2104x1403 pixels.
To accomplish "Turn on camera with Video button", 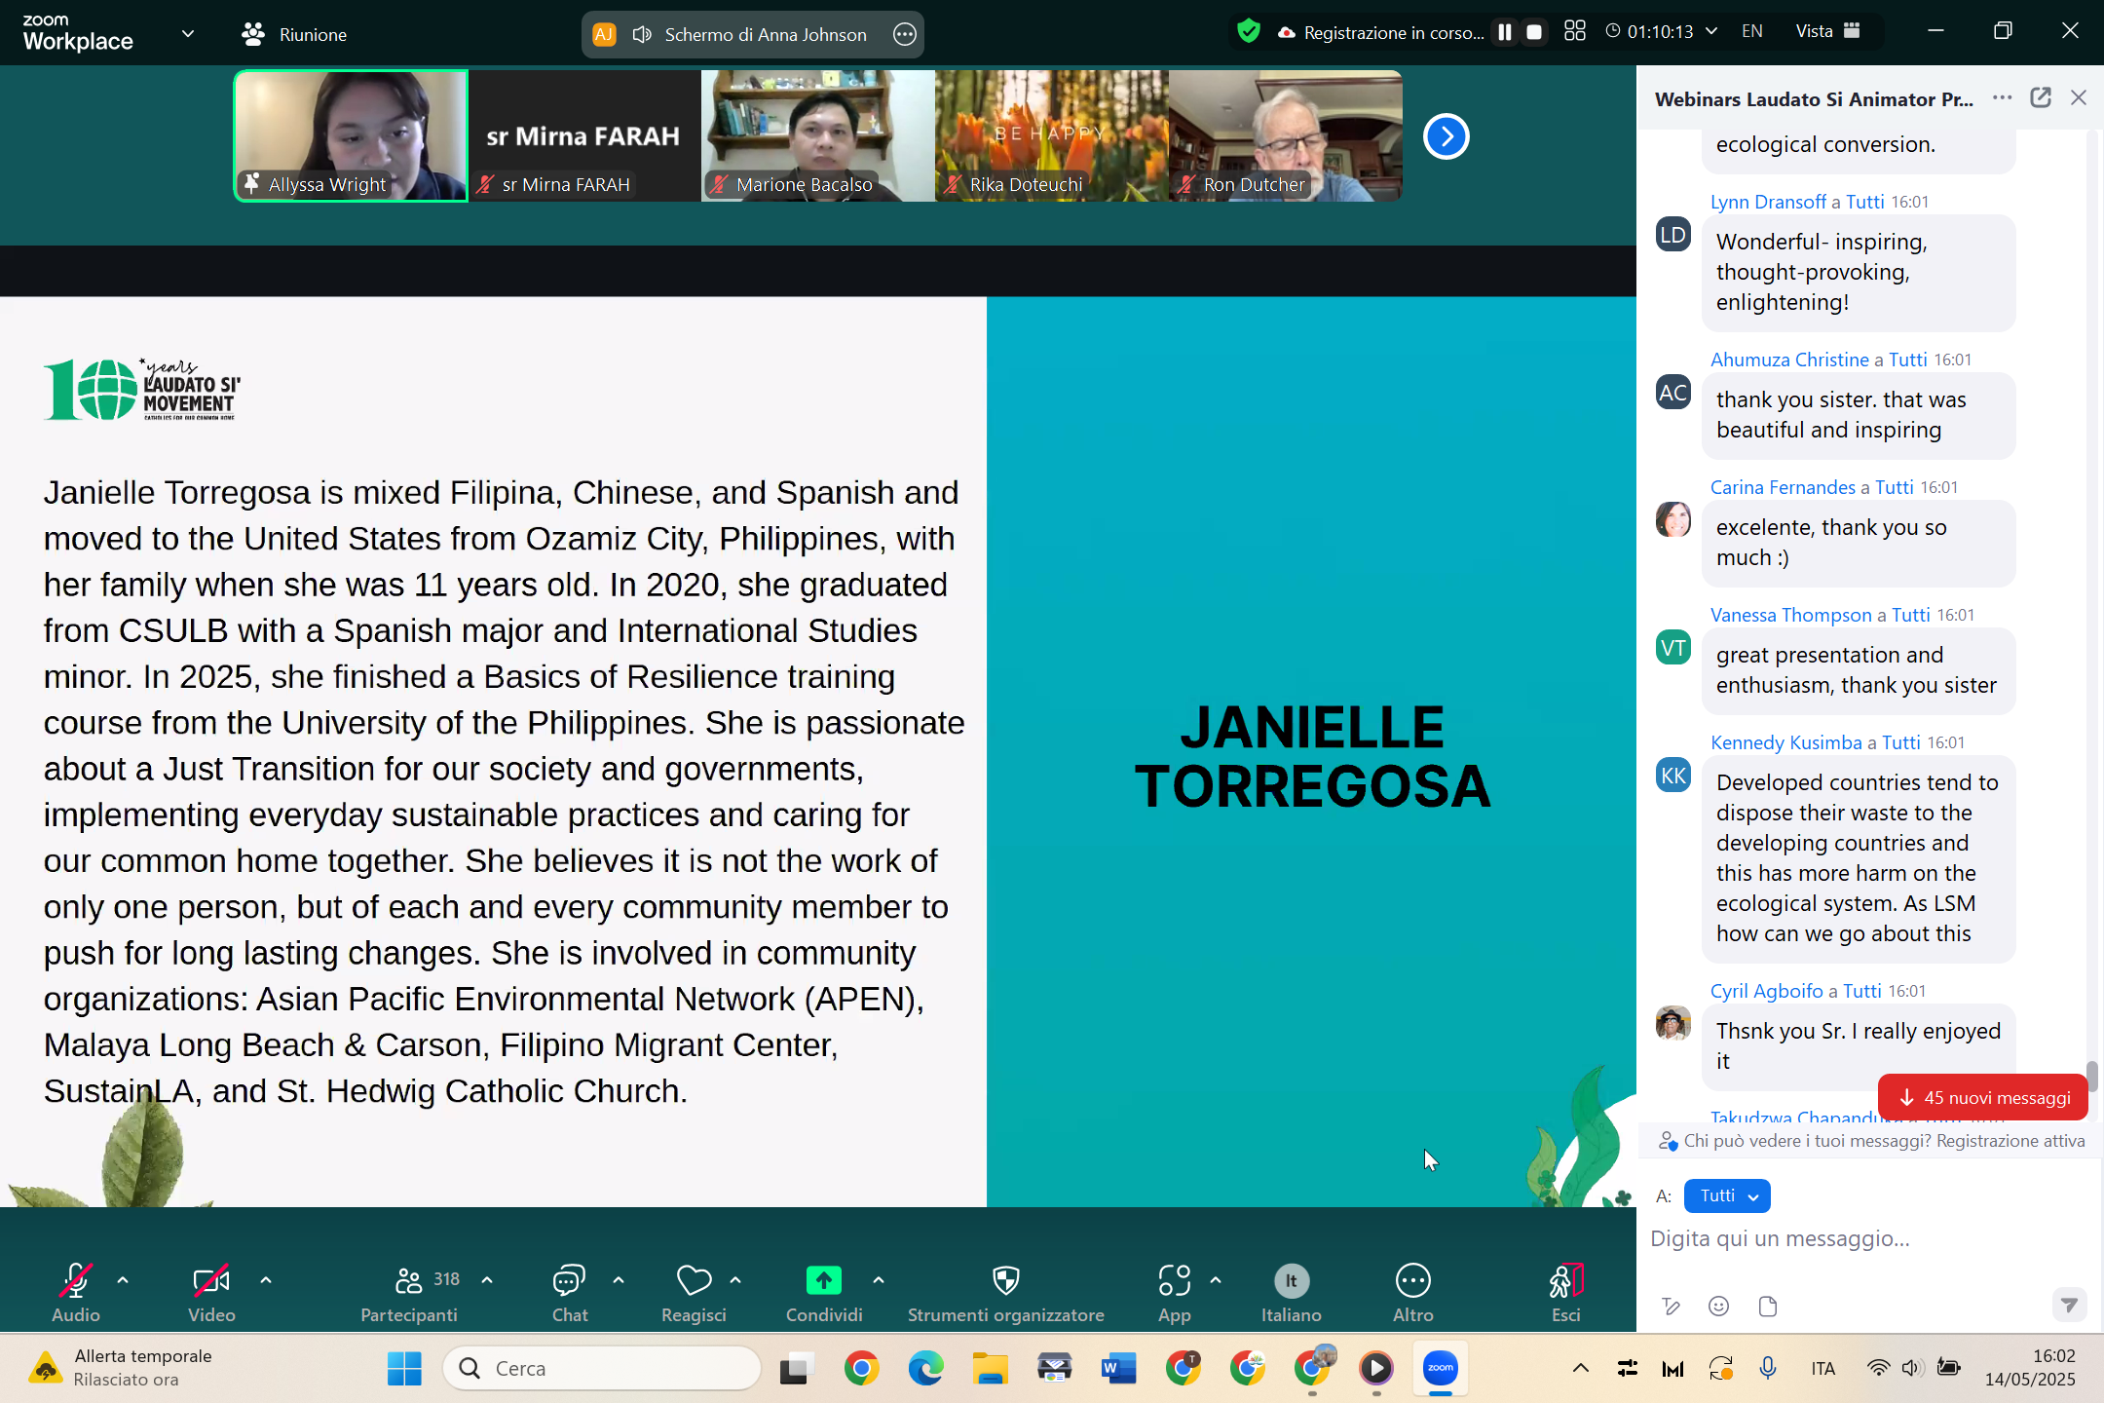I will point(211,1280).
